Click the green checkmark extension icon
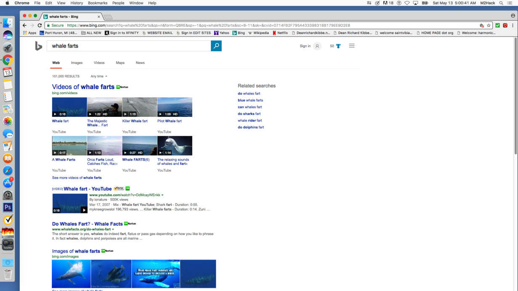The height and width of the screenshot is (291, 518). 497,25
